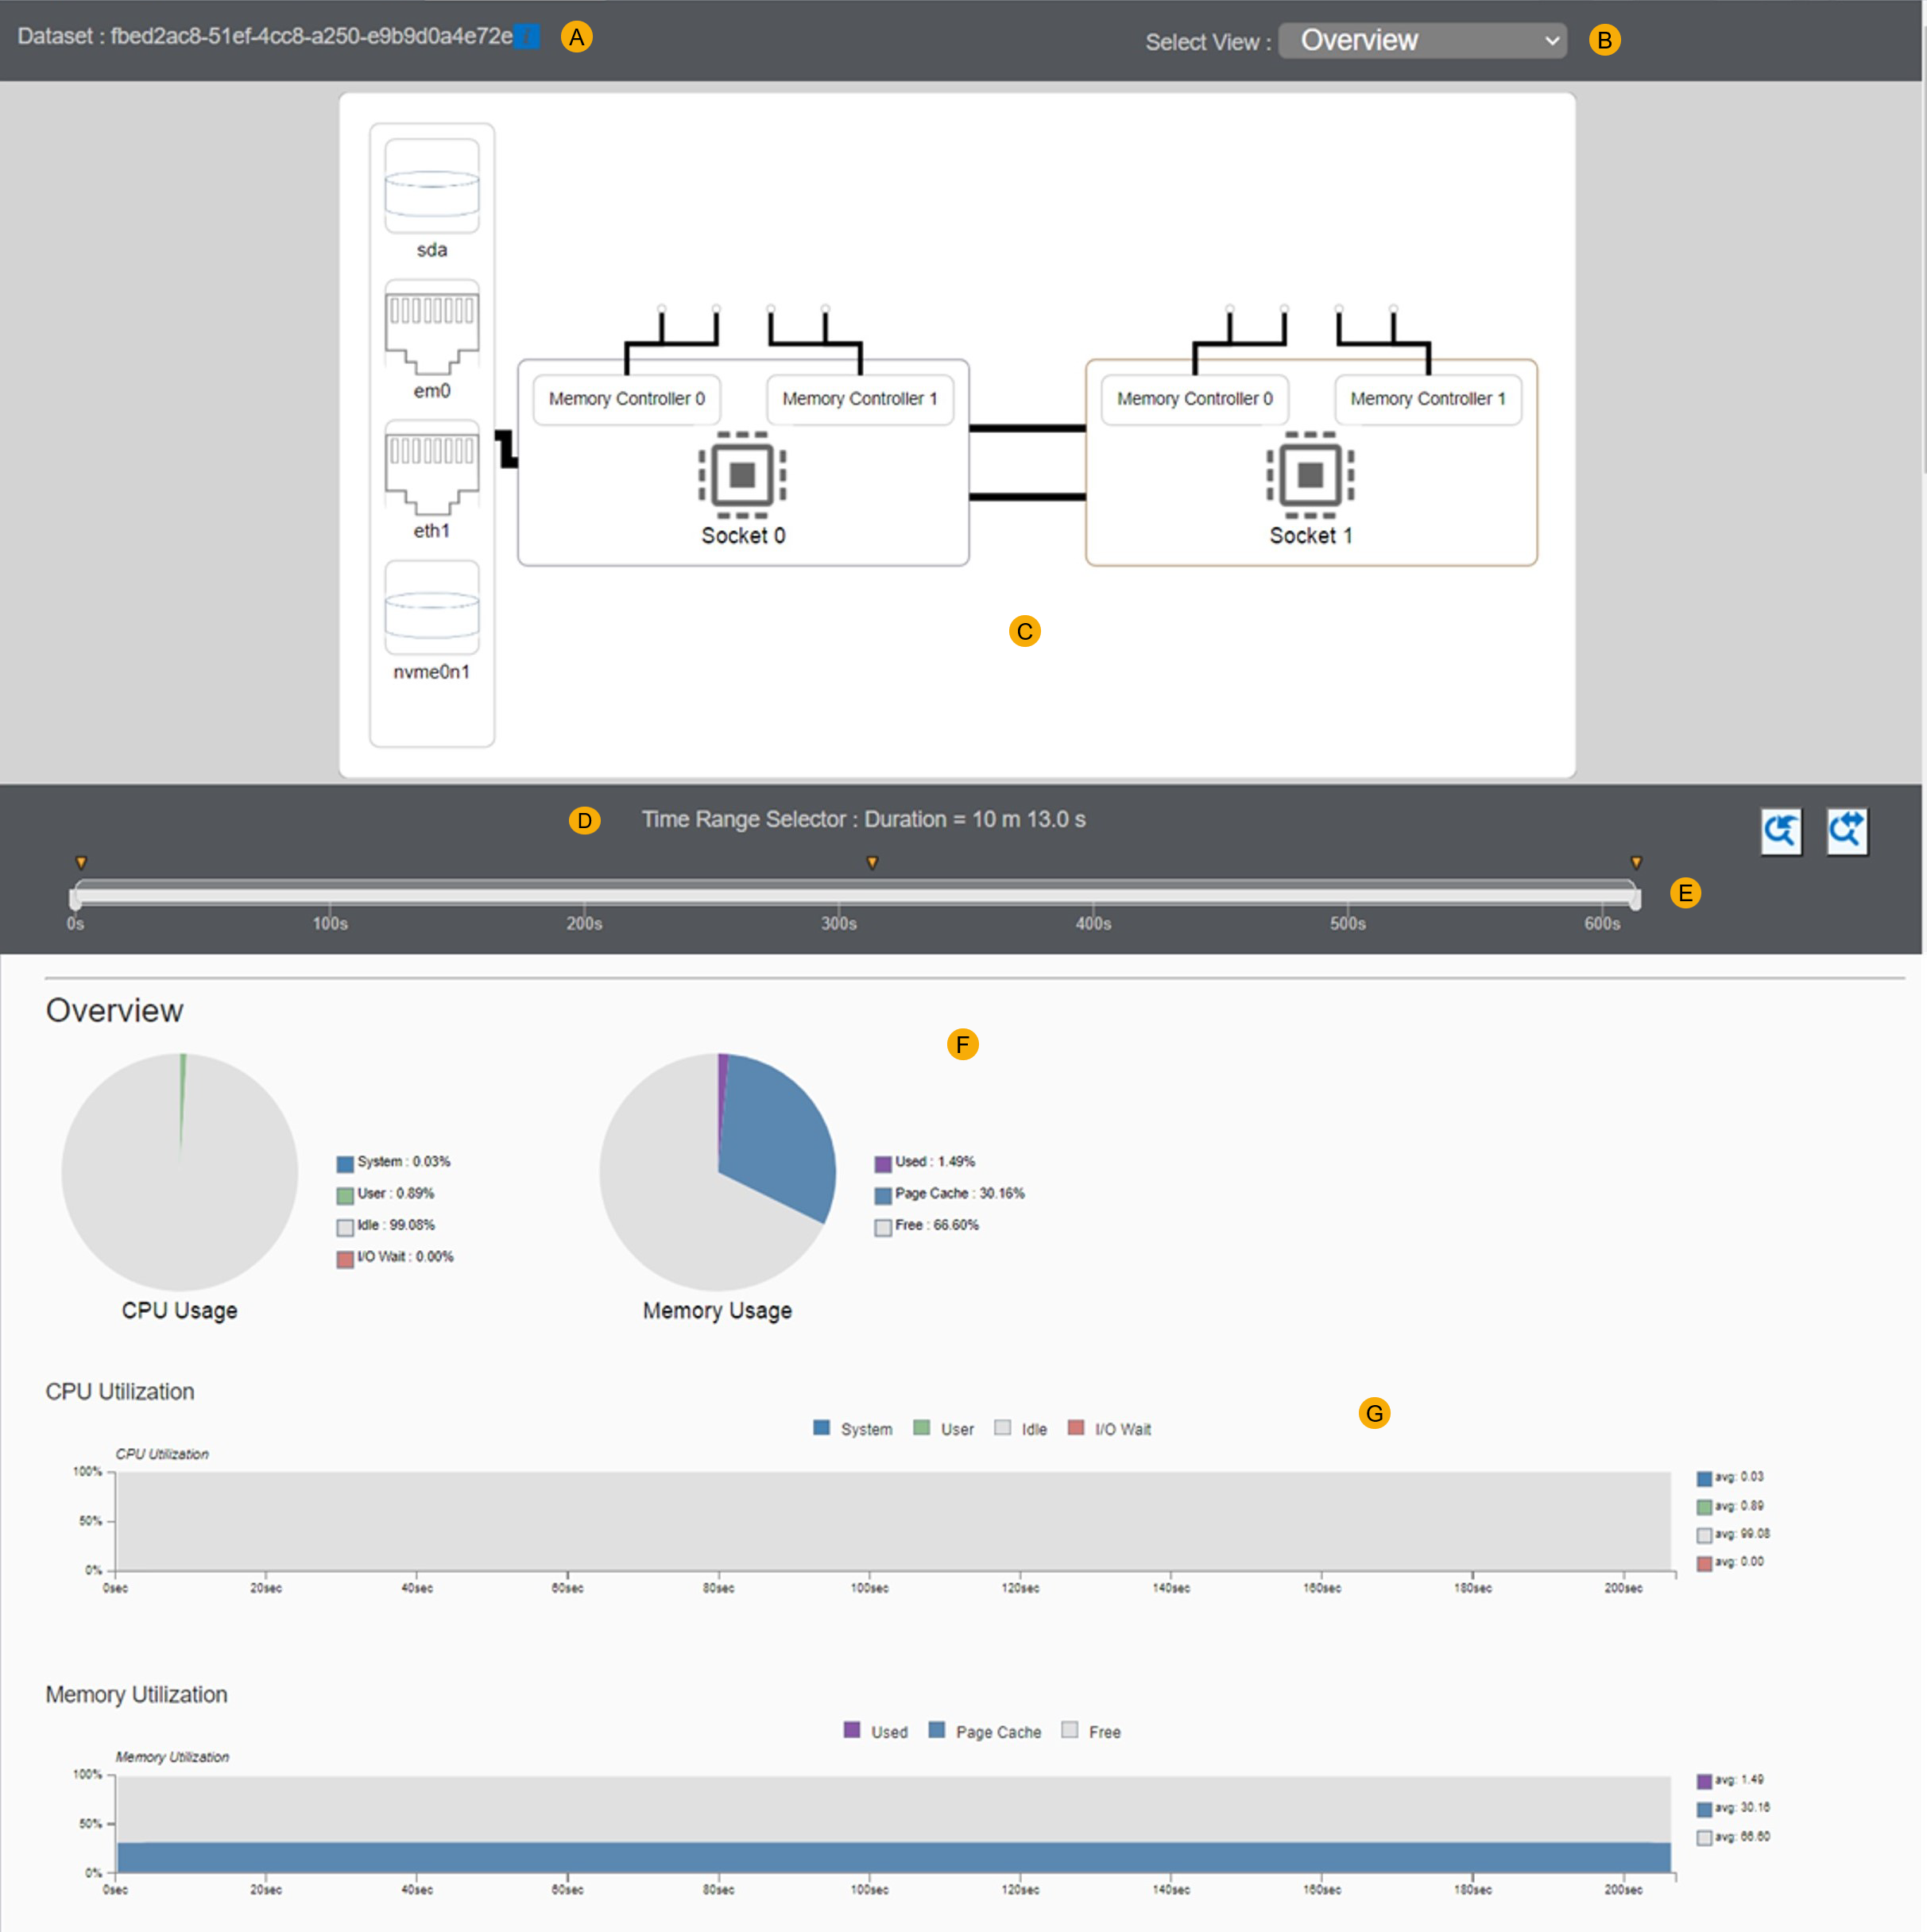Open the Select View dropdown
Viewport: 1927px width, 1932px height.
pos(1422,41)
